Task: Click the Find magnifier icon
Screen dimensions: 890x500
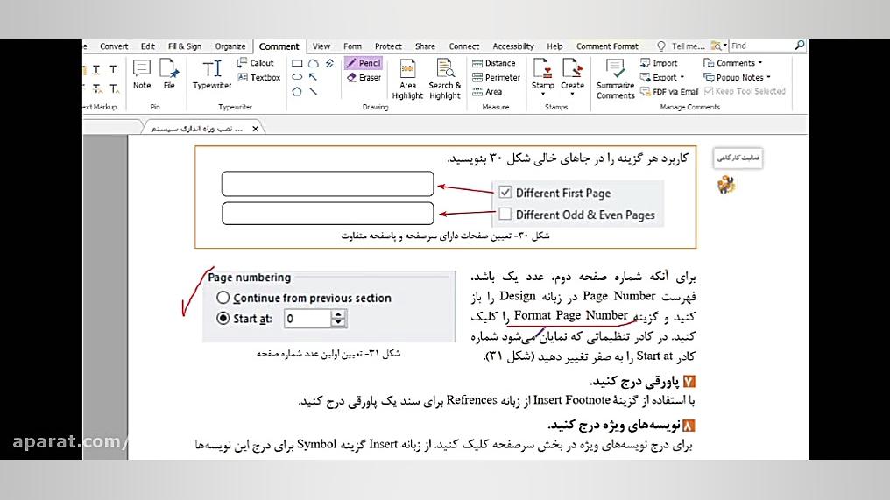Action: coord(800,46)
